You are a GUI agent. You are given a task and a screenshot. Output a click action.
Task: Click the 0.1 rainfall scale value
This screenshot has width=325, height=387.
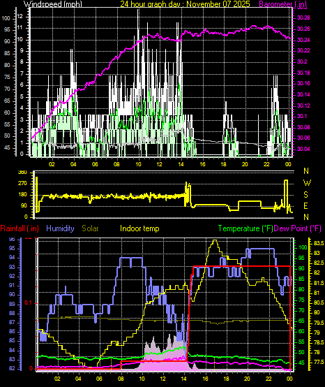[29, 303]
